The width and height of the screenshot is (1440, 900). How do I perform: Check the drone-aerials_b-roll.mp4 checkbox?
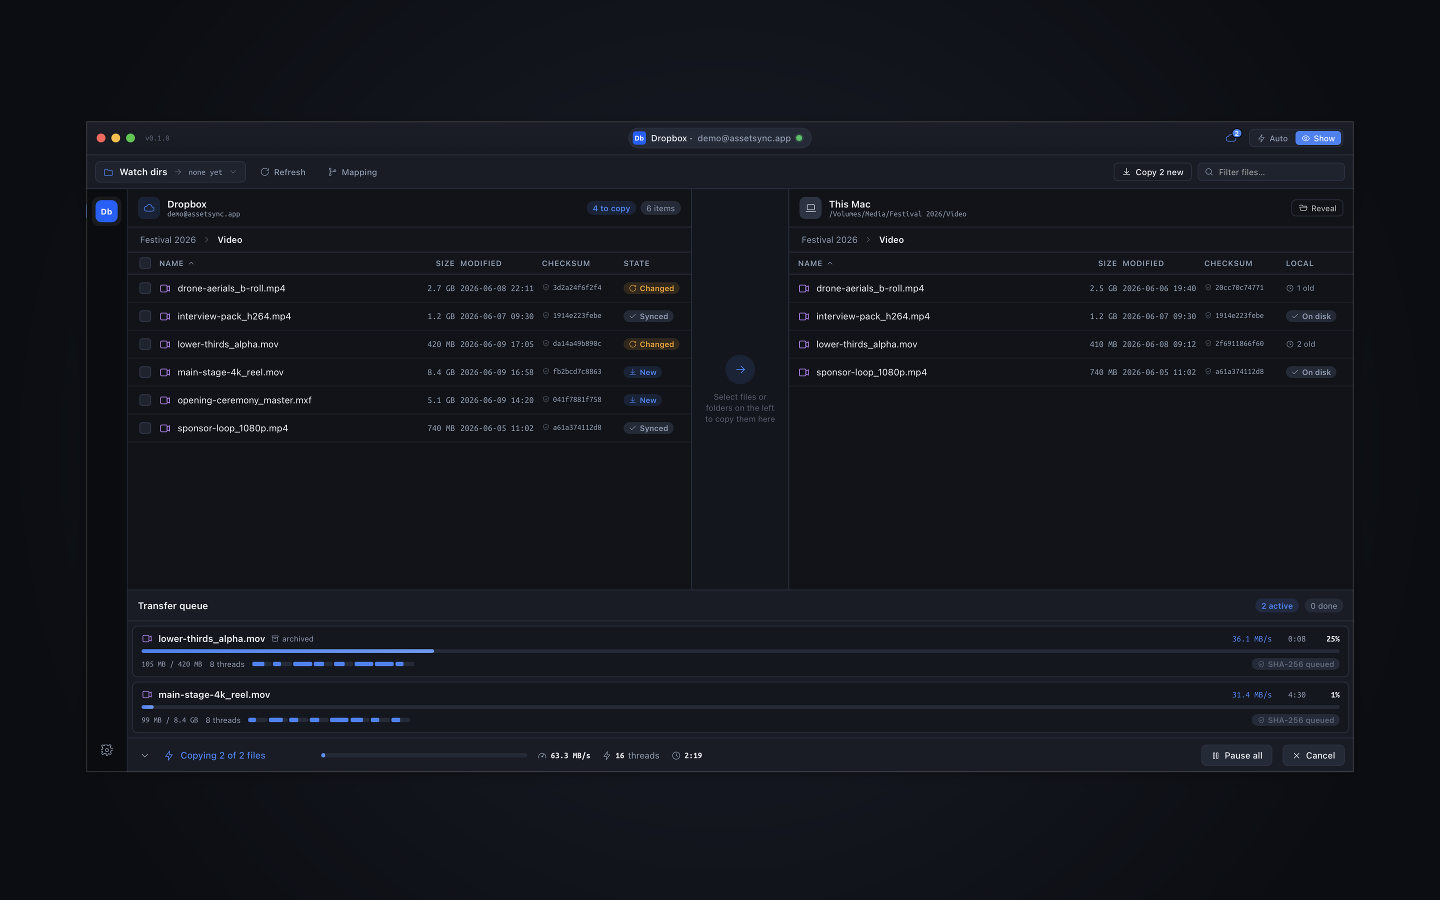tap(145, 288)
